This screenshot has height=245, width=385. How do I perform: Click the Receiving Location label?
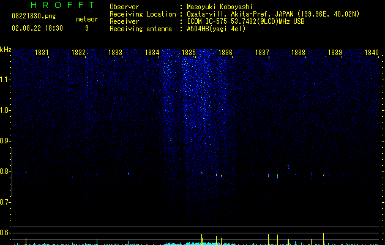[x=143, y=14]
